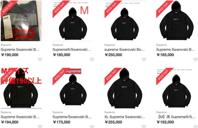Open the bagged hoodie with receipt photo

pos(21,21)
